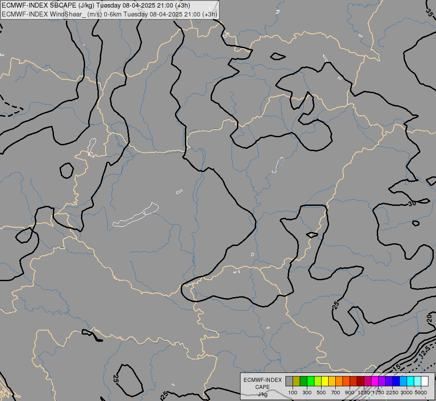
Task: Select the 500 legend value
Action: point(321,393)
